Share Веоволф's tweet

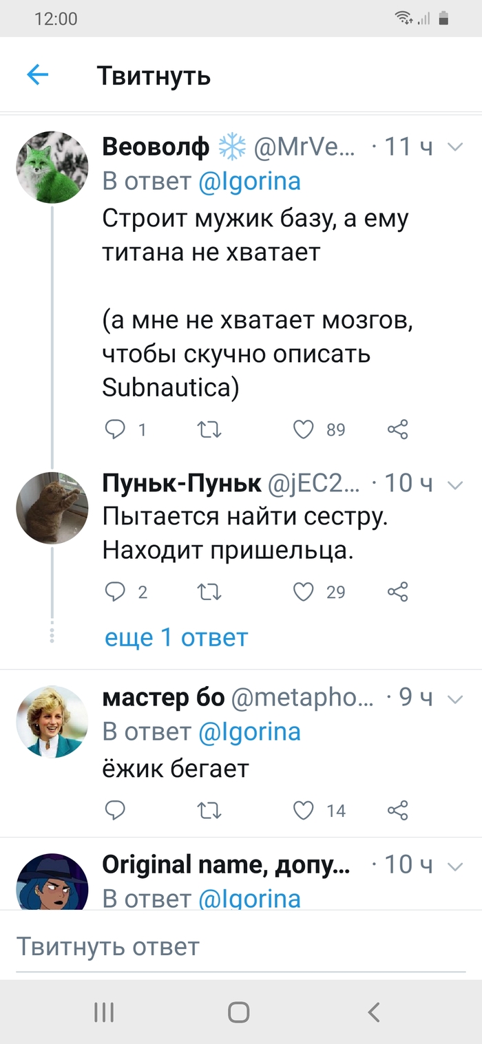pos(398,430)
